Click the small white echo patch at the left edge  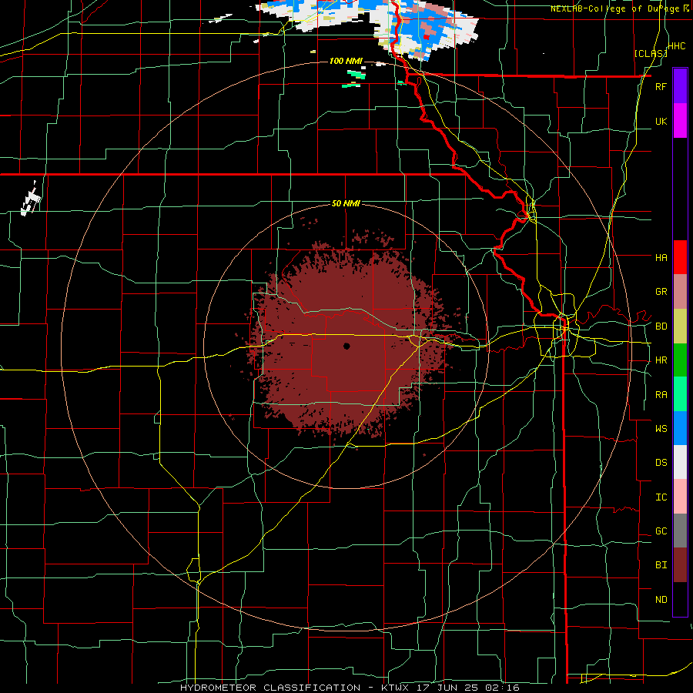31,199
